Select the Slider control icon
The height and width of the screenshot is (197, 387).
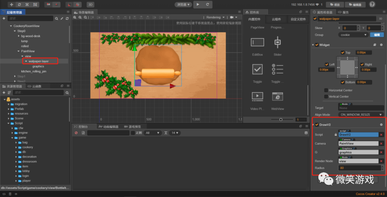[278, 42]
